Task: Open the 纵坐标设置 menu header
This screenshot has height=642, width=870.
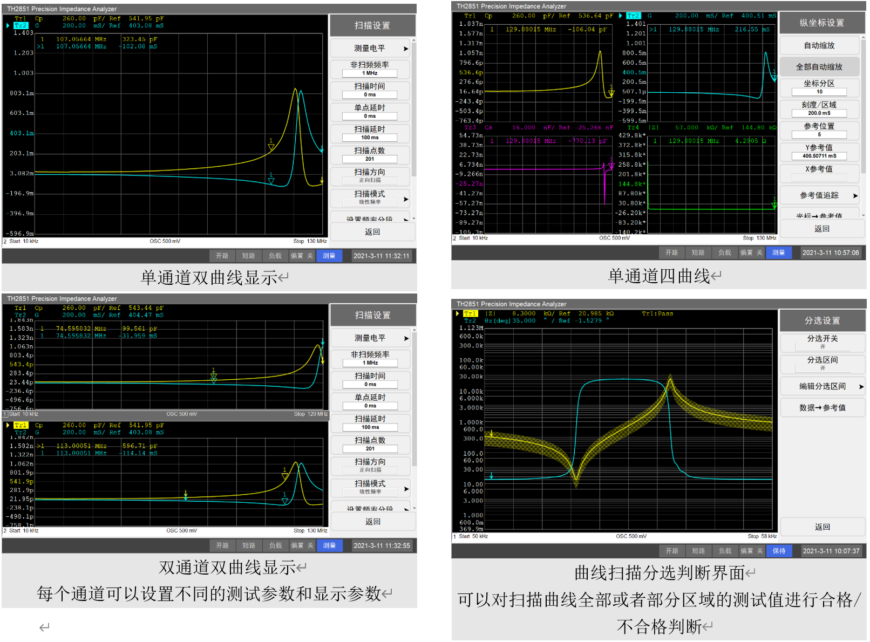Action: (822, 22)
